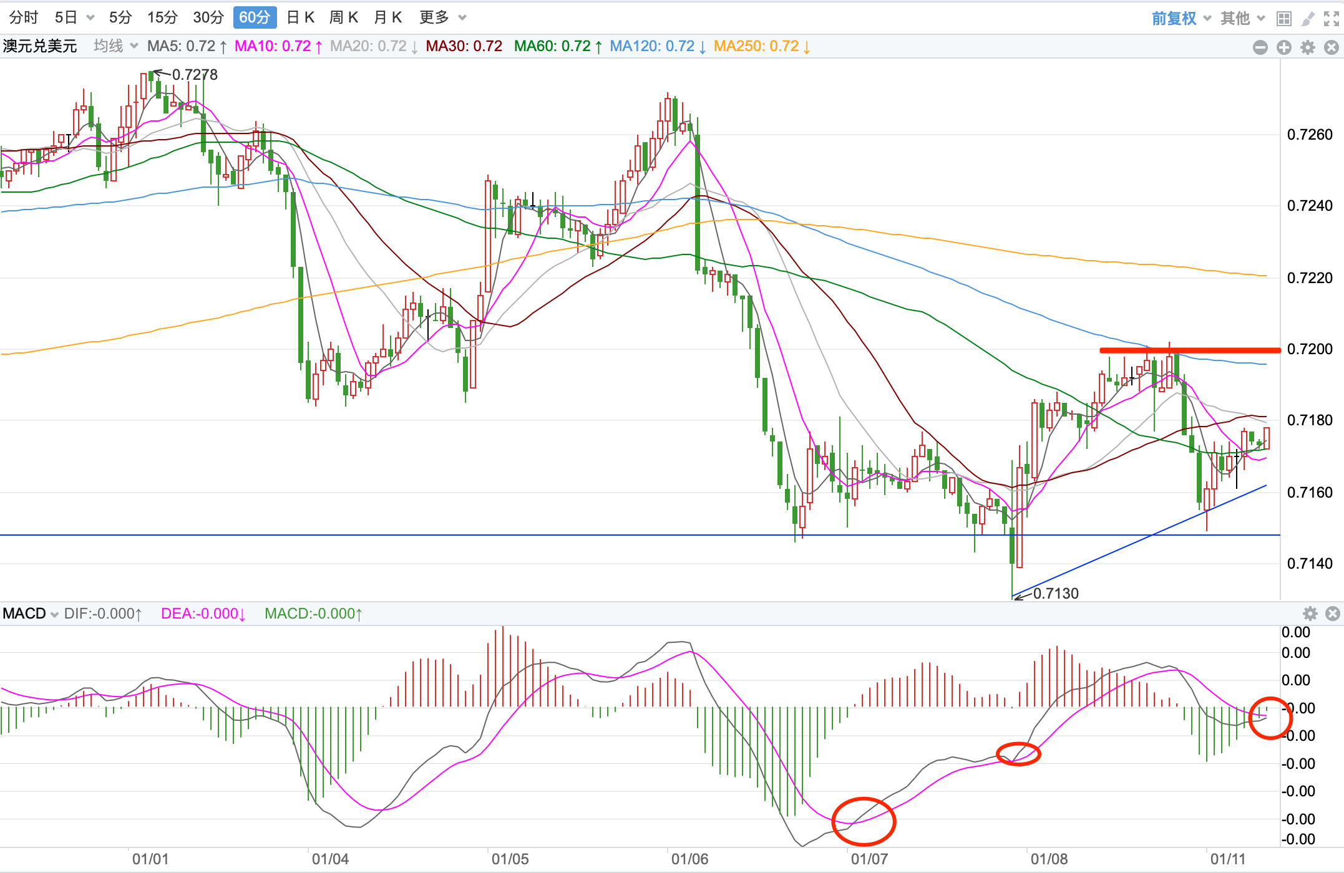Switch to 月K monthly candlestick
The height and width of the screenshot is (873, 1344).
click(387, 17)
